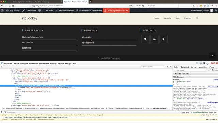
Task: Click the Pocket save icon in the address bar
Action: pos(140,6)
